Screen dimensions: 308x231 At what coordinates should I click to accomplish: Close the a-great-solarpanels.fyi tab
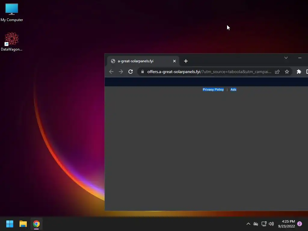coord(174,61)
